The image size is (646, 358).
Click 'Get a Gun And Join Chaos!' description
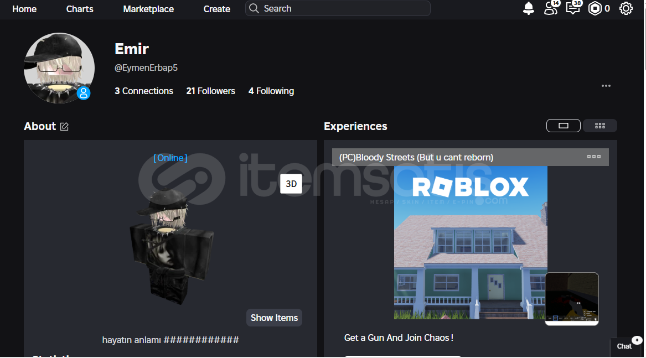click(399, 338)
